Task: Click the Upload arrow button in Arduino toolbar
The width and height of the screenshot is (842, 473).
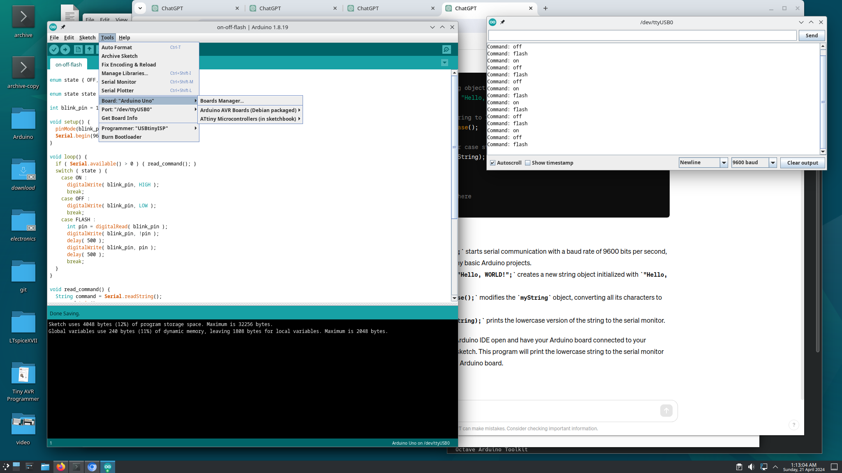Action: coord(65,49)
